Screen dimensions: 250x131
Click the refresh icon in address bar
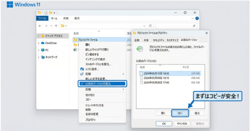click(150, 26)
